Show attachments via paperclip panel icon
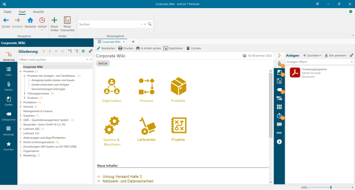Viewport: 355px width, 190px height. [280, 64]
